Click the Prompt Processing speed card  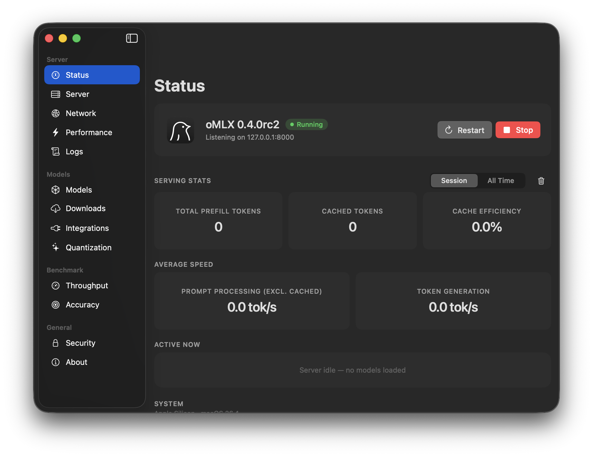[252, 301]
